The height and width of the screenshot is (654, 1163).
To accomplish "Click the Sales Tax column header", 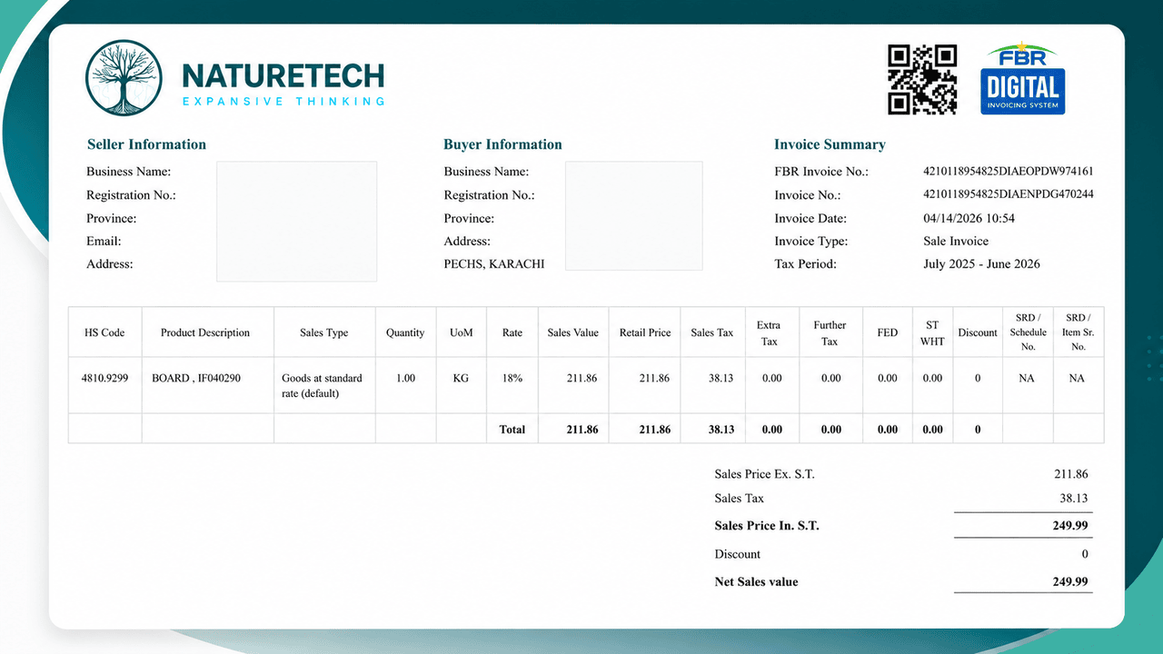I will [712, 332].
